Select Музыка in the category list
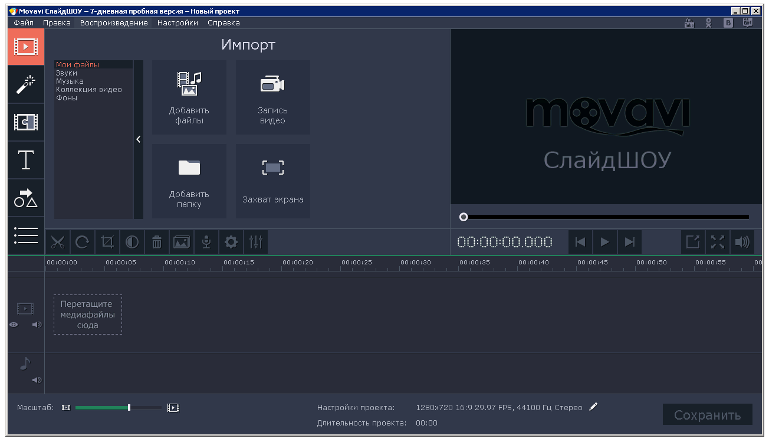This screenshot has height=442, width=769. pos(93,81)
